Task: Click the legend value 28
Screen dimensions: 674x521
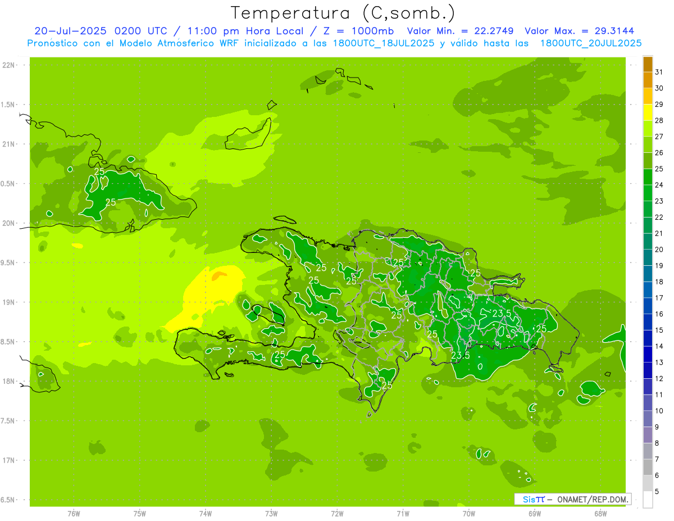Action: pos(659,120)
